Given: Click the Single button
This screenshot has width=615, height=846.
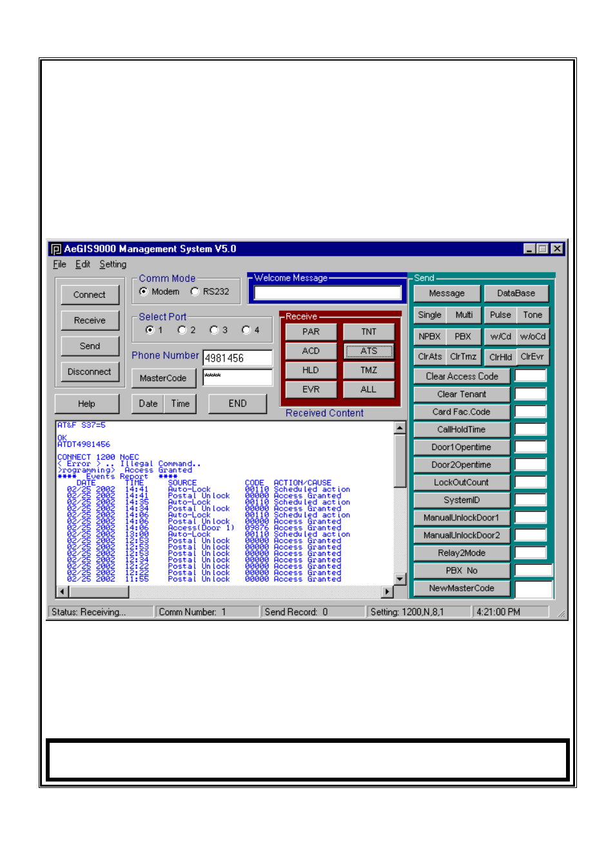Looking at the screenshot, I should 430,315.
